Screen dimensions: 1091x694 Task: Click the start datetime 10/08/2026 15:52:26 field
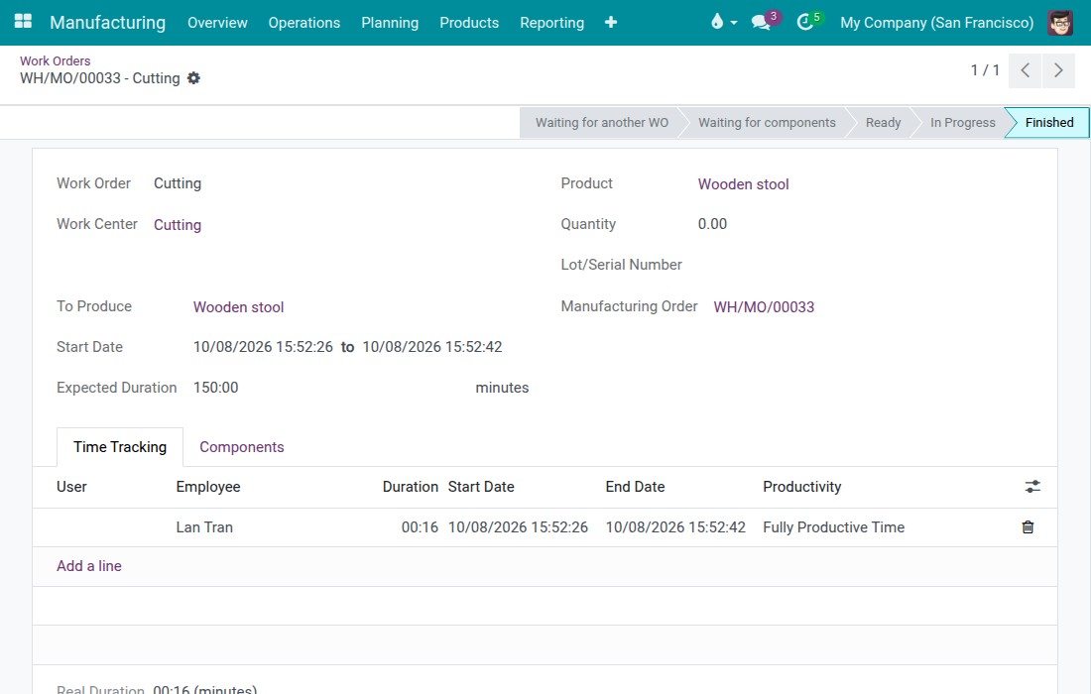pos(263,347)
